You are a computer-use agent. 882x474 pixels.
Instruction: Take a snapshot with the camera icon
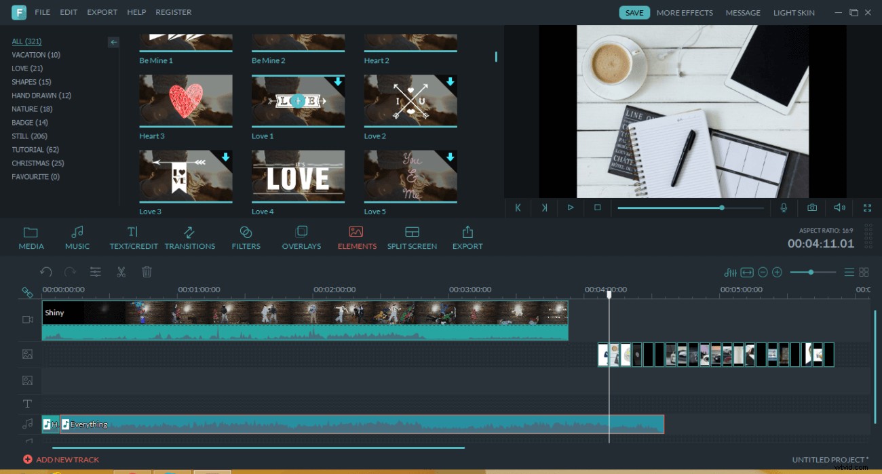[x=812, y=208]
